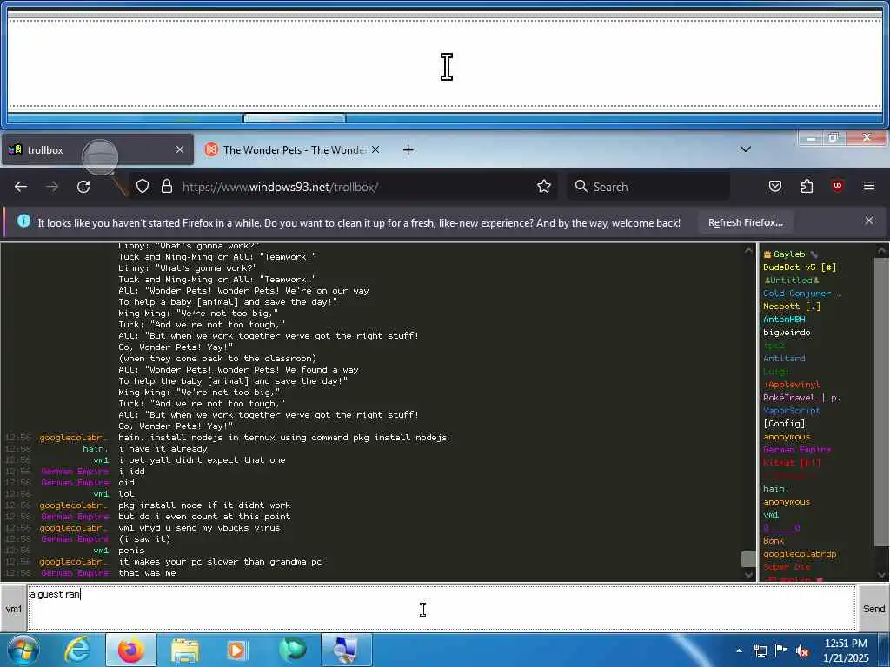
Task: Select [Config] in user list
Action: tap(784, 424)
